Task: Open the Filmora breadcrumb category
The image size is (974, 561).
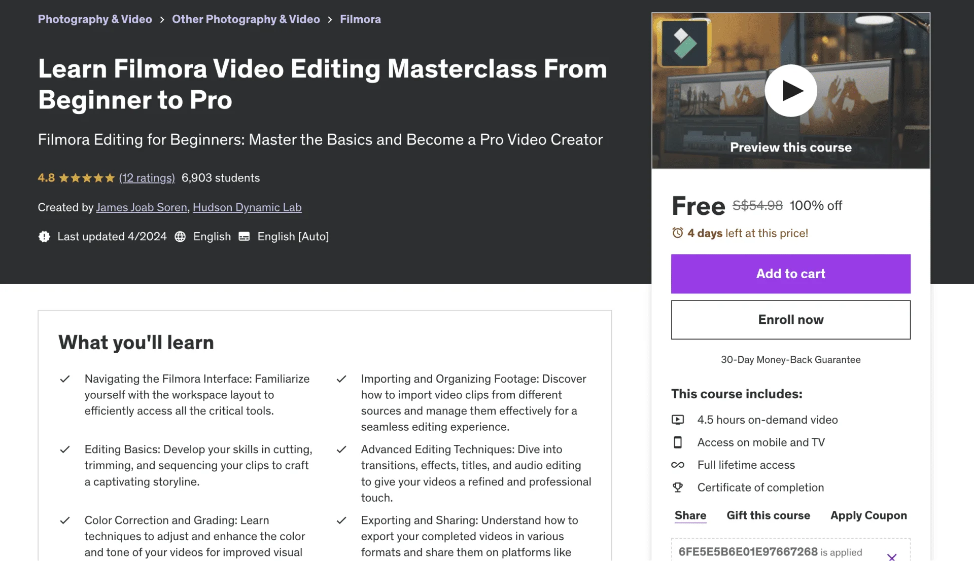Action: [x=360, y=19]
